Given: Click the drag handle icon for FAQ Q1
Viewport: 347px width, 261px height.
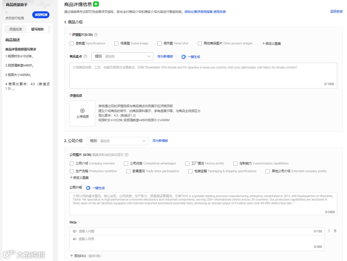Looking at the screenshot, I should tap(329, 231).
